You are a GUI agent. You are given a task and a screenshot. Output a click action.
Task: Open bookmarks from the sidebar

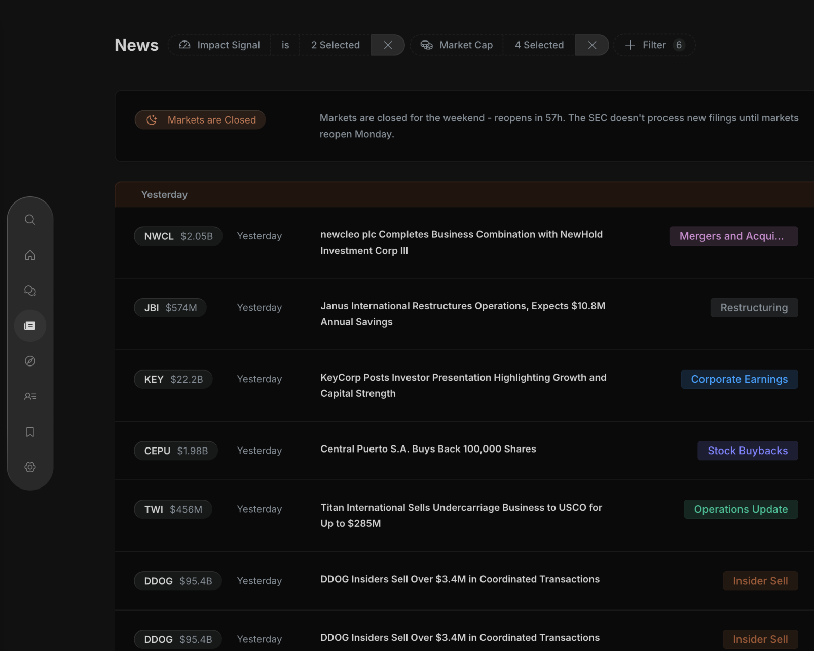(30, 432)
